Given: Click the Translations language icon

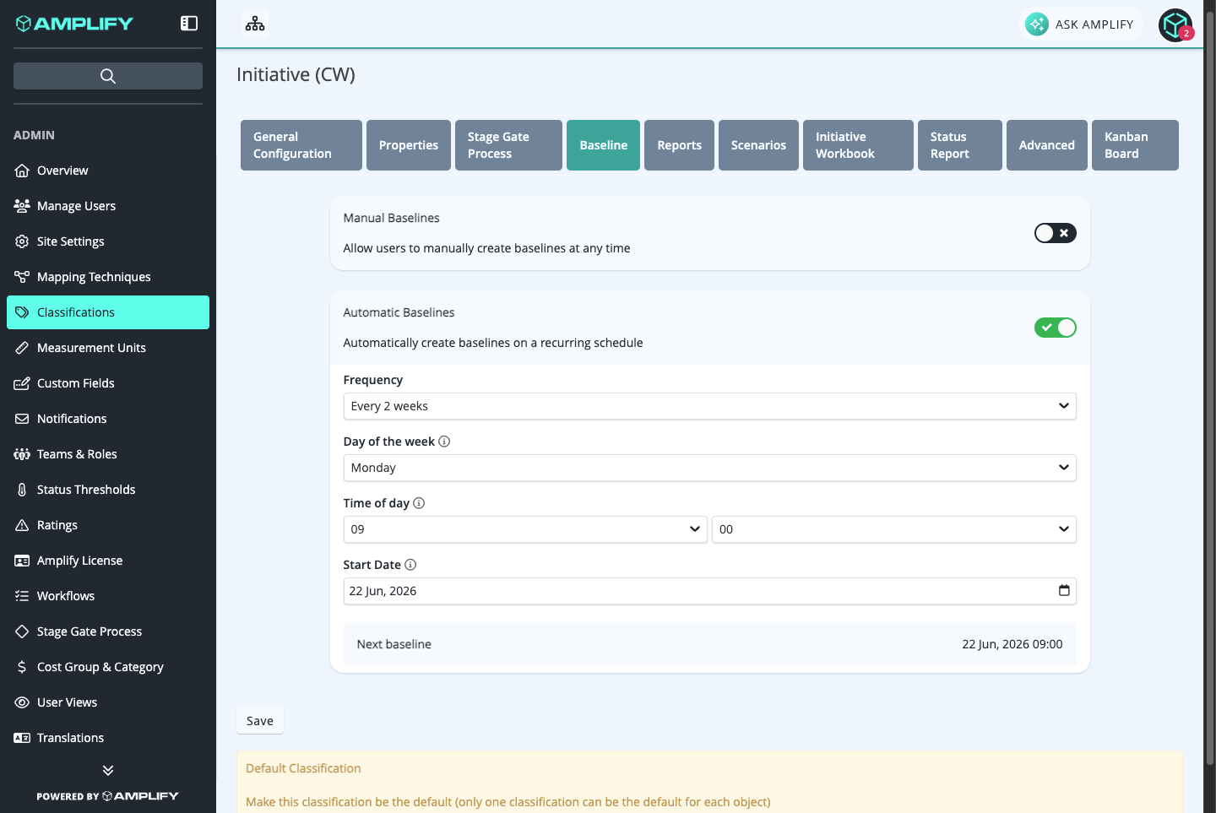Looking at the screenshot, I should [x=22, y=738].
